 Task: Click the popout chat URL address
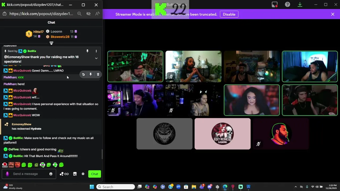[x=41, y=14]
